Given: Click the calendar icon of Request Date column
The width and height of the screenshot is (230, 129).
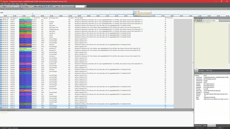Looking at the screenshot, I should (x=1, y=18).
